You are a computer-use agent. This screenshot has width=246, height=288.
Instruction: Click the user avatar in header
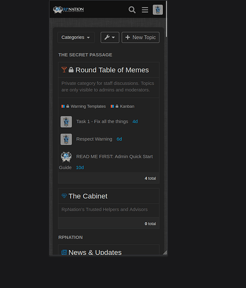[x=158, y=10]
